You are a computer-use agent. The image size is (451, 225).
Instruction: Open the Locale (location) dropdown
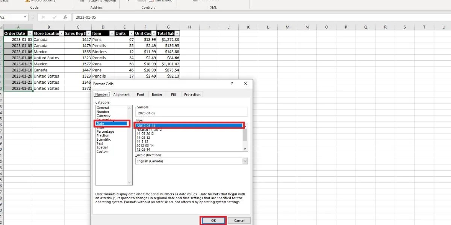(245, 161)
